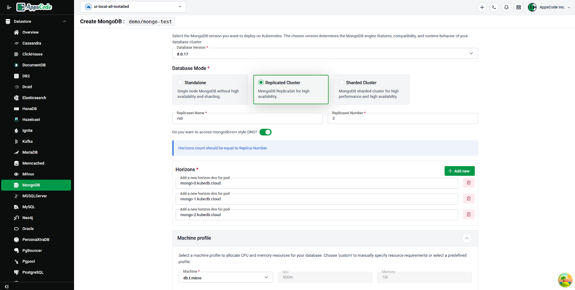575x290 pixels.
Task: Click the Kafka sidebar icon
Action: tap(16, 142)
